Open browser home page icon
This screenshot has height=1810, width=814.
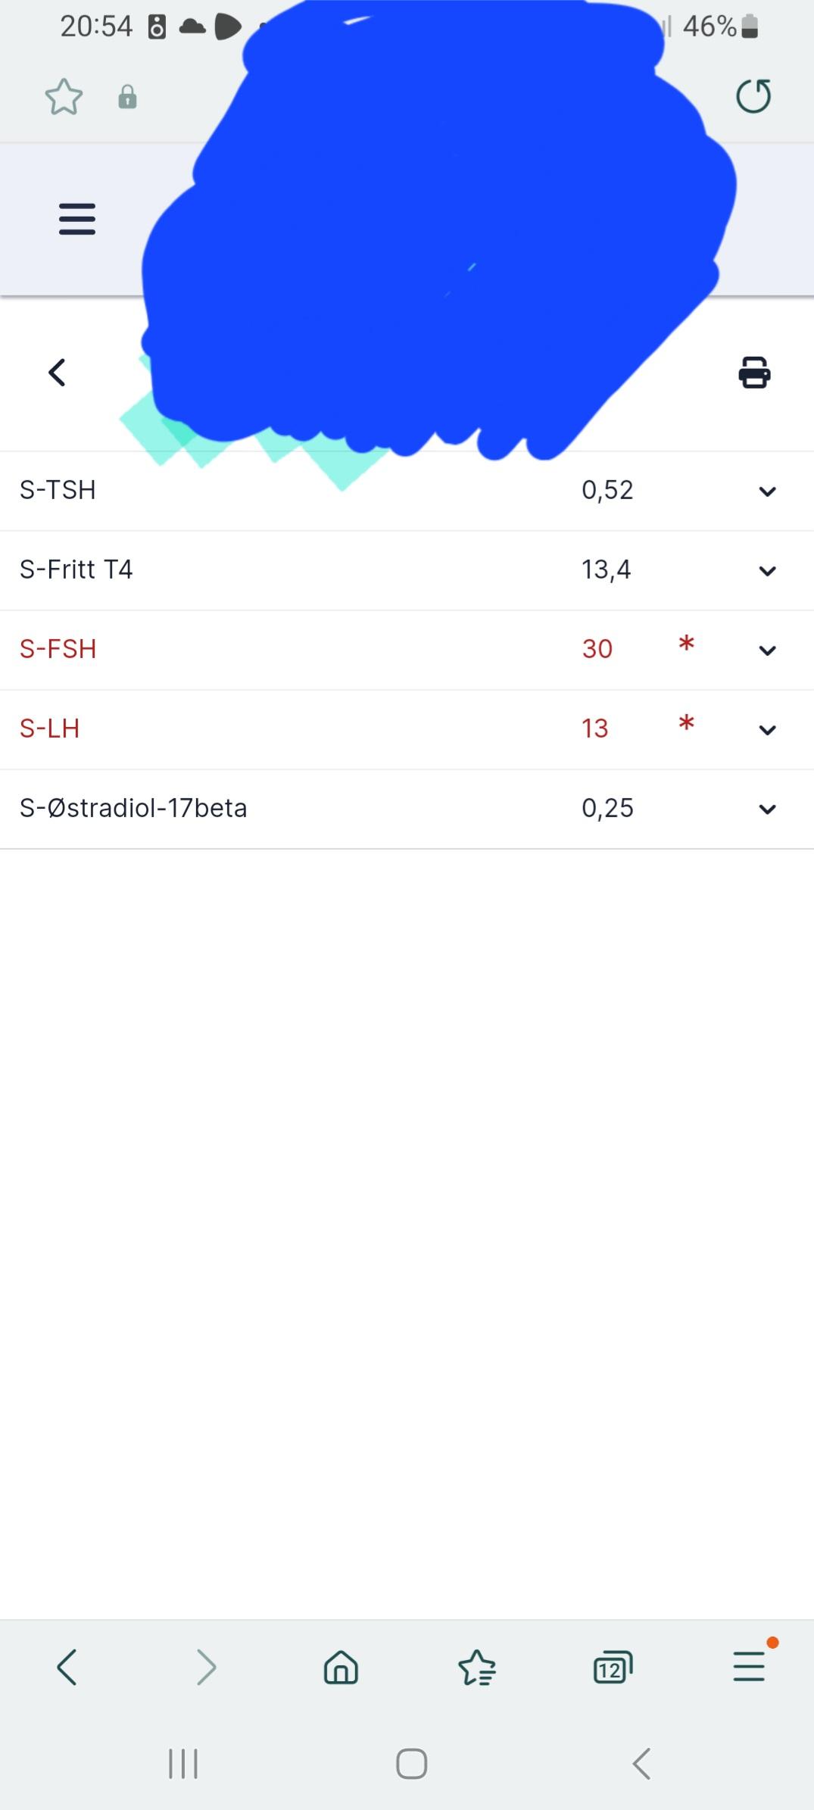[x=341, y=1667]
